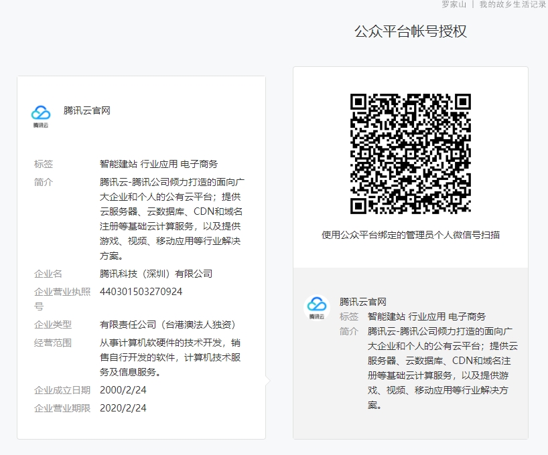
Task: Click the business term date 2020/2/24
Action: point(123,407)
